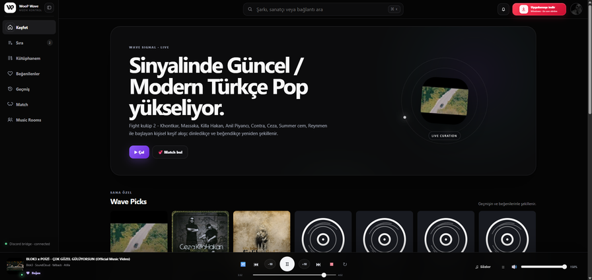
Task: Open the Keşfet page
Action: tap(29, 27)
